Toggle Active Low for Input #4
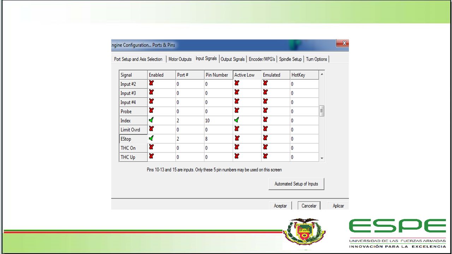Image resolution: width=452 pixels, height=254 pixels. coord(237,102)
